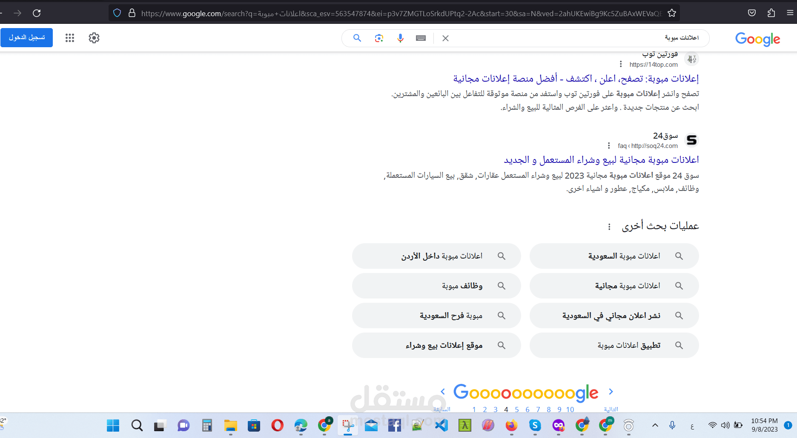Open the tracking protection shield icon
Viewport: 797px width, 438px height.
point(117,13)
